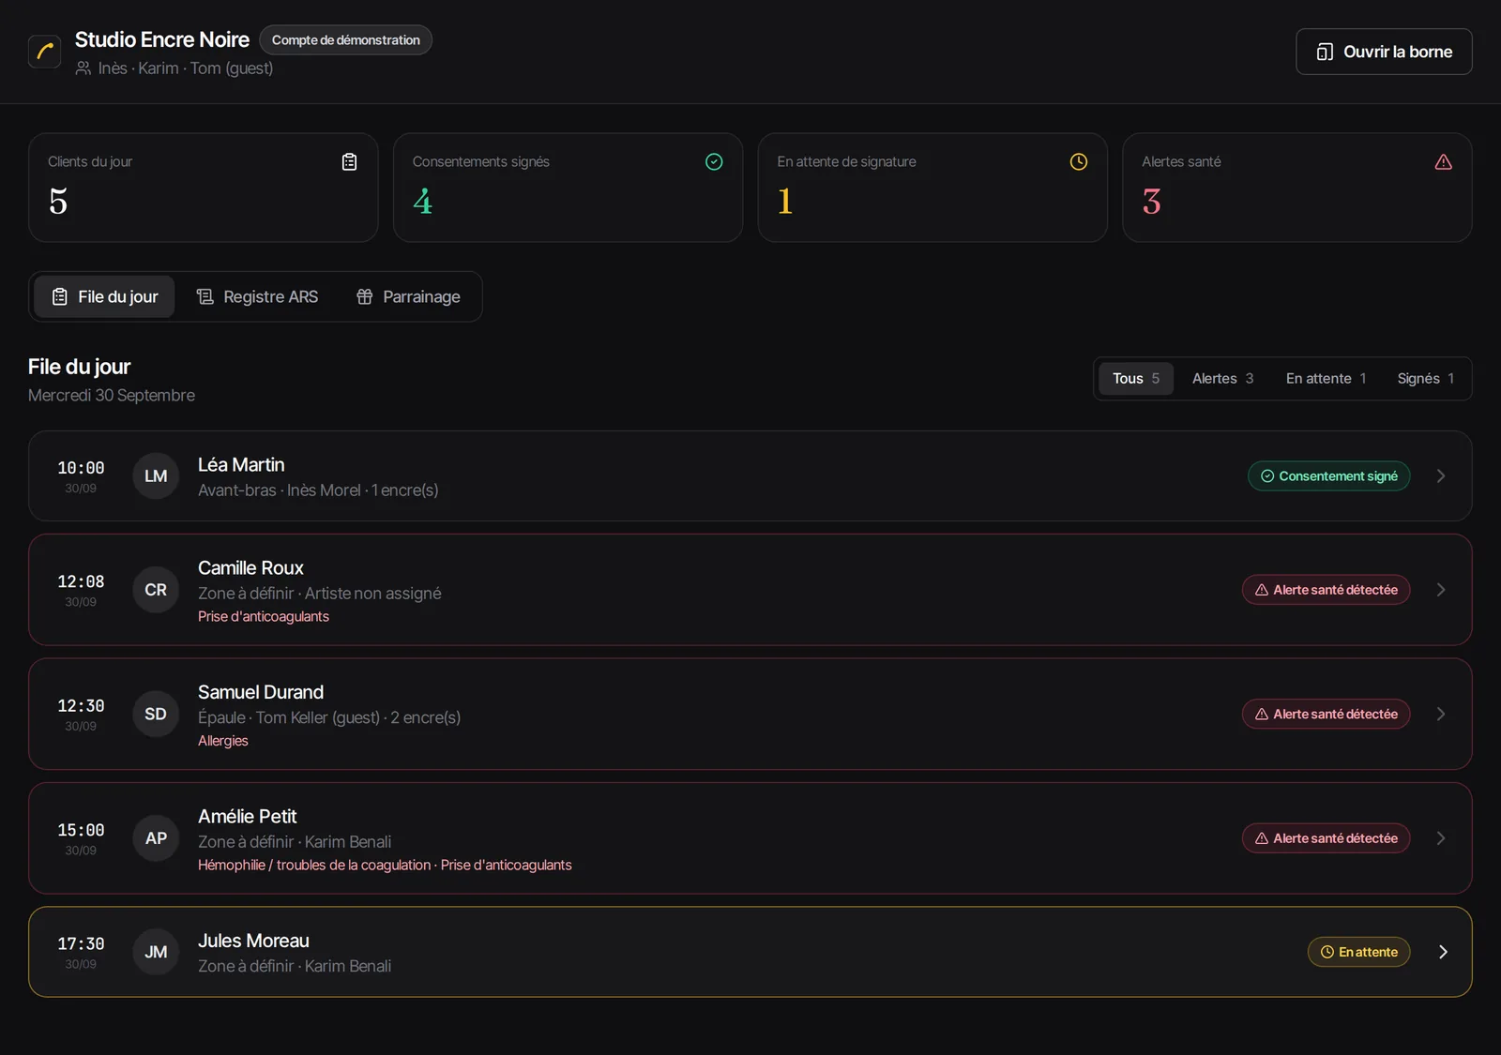Expand Léa Martin's row with the chevron
This screenshot has width=1501, height=1055.
point(1441,476)
